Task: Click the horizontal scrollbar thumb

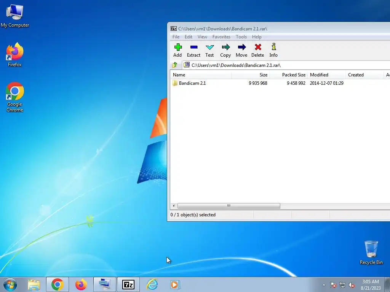Action: pyautogui.click(x=229, y=206)
